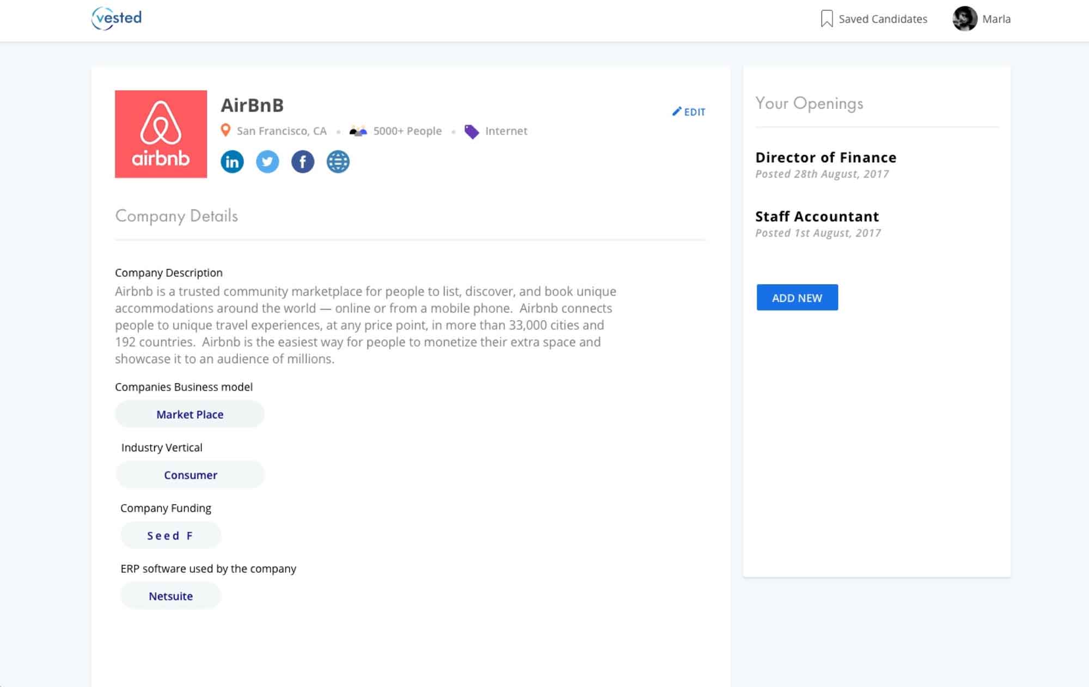This screenshot has width=1089, height=687.
Task: Click 'Posted 1st August, 2017' date
Action: 818,233
